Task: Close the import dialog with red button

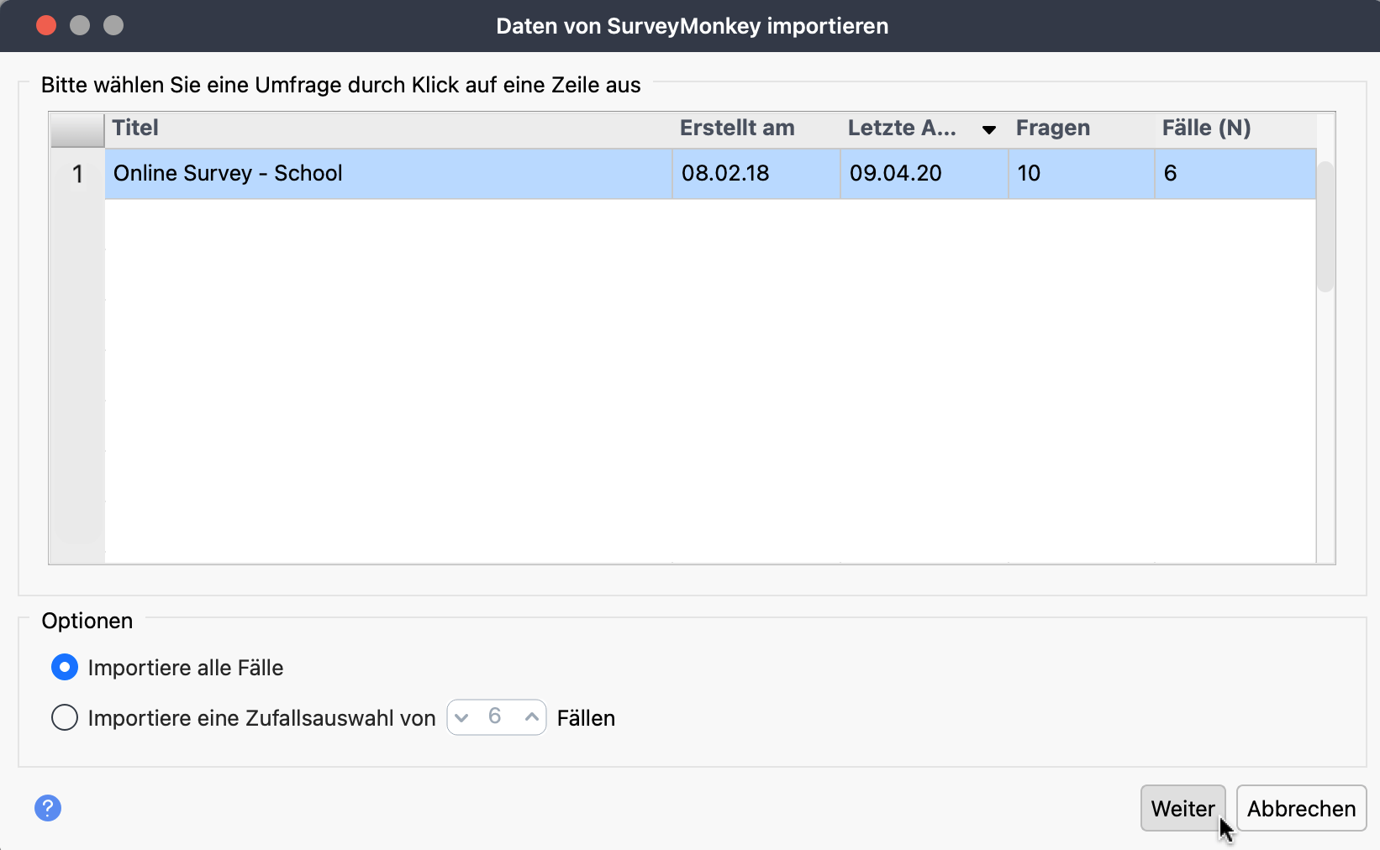Action: [46, 25]
